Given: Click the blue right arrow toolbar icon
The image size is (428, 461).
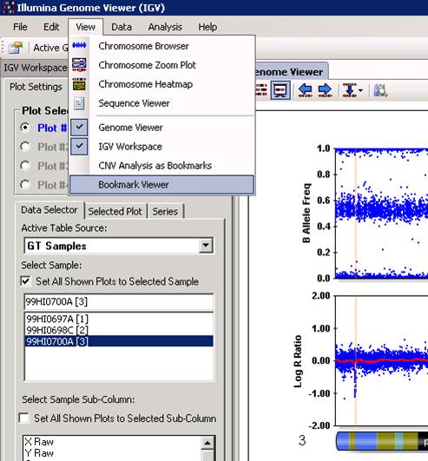Looking at the screenshot, I should (x=325, y=90).
